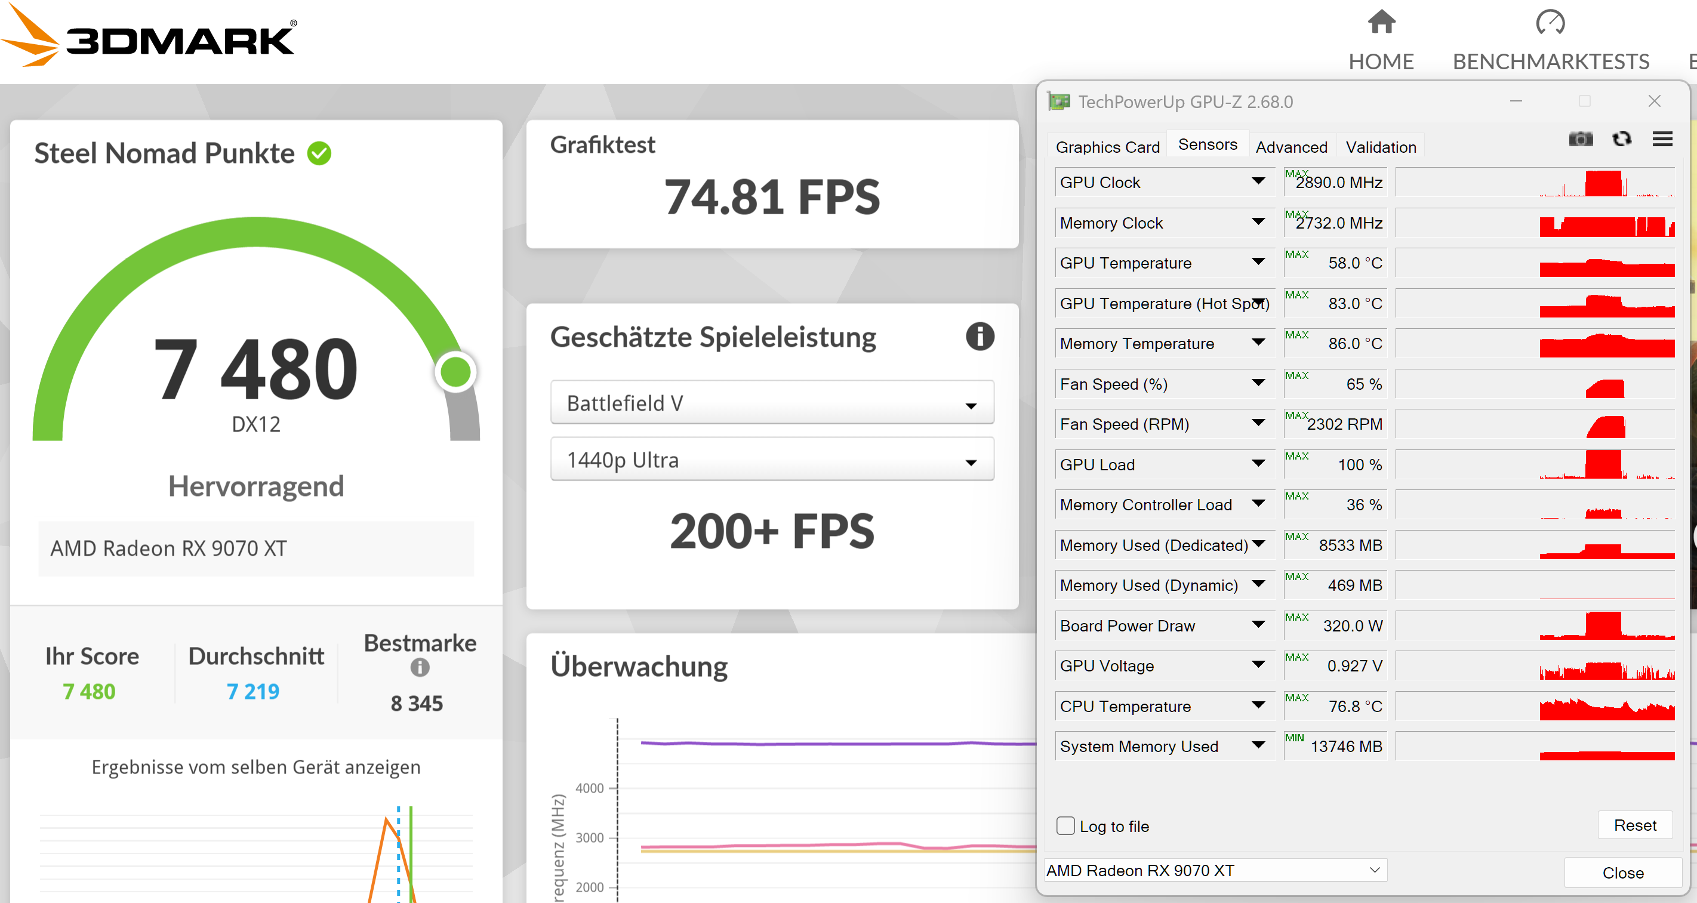Enable the Log to file checkbox
This screenshot has width=1697, height=903.
coord(1065,825)
